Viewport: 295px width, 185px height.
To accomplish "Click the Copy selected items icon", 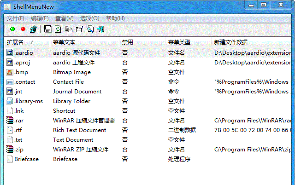I will (69, 29).
